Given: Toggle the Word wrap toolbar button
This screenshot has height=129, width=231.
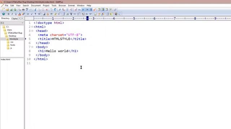Looking at the screenshot, I should [x=83, y=10].
